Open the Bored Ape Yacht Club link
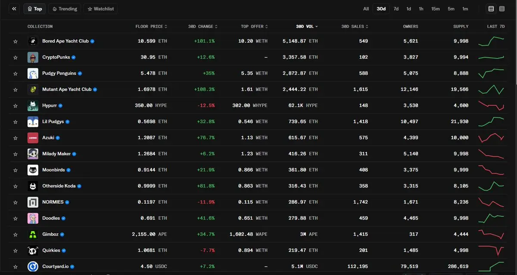The width and height of the screenshot is (517, 275). coord(65,41)
